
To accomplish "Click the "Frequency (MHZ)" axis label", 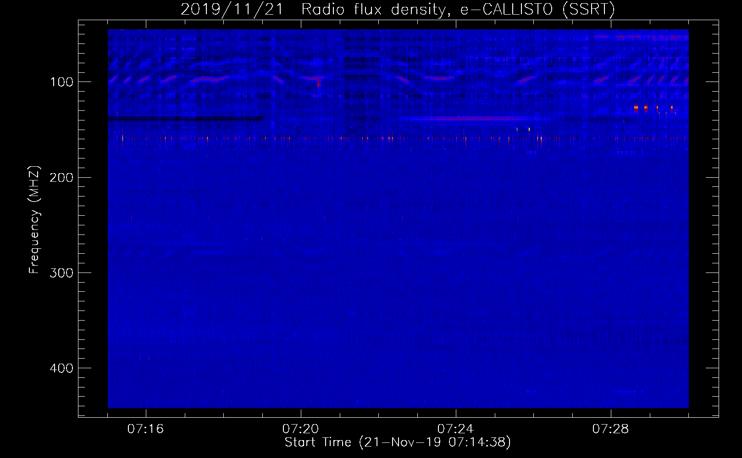I will point(34,219).
